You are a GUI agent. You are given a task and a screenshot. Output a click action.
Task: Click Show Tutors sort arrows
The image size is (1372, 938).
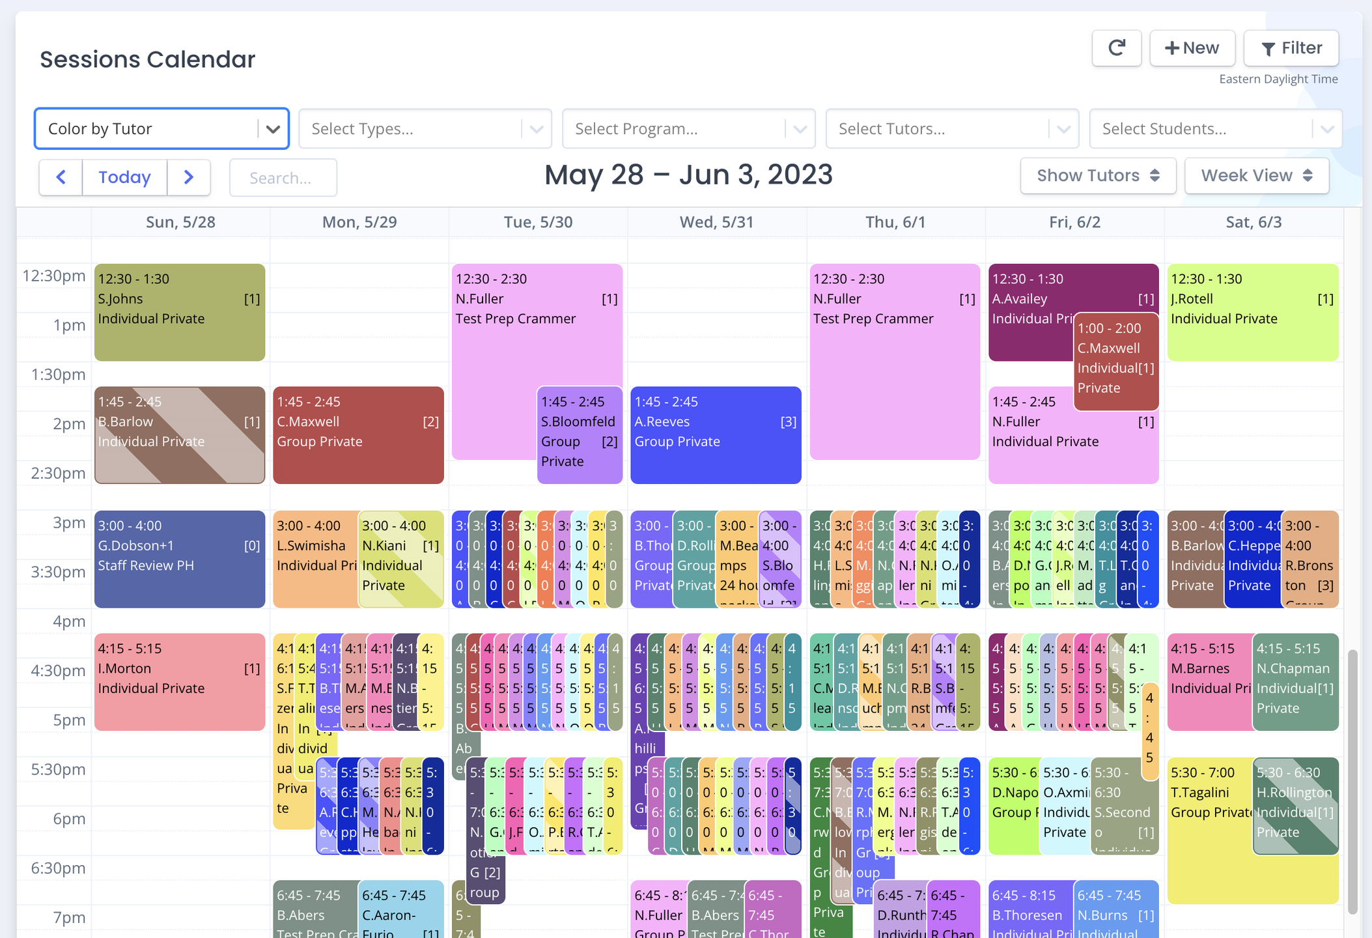[x=1155, y=176]
